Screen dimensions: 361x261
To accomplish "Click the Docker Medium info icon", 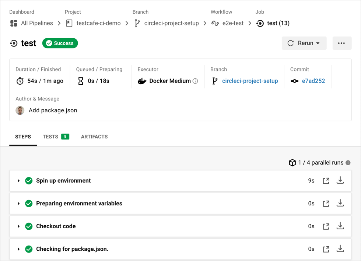I will point(195,81).
